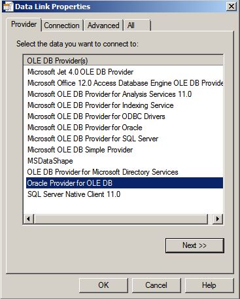Viewport: 240px width, 299px height.
Task: Choose Microsoft Office 12.0 Access Database Engine provider
Action: coord(124,83)
